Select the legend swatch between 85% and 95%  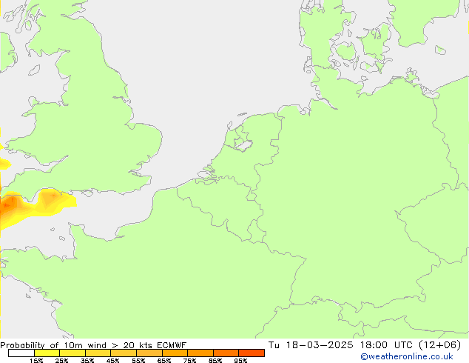coord(226,353)
